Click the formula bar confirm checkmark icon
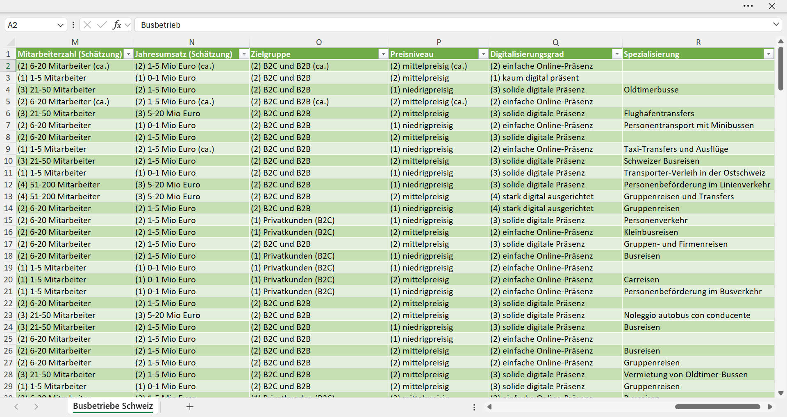The width and height of the screenshot is (787, 417). (x=102, y=25)
